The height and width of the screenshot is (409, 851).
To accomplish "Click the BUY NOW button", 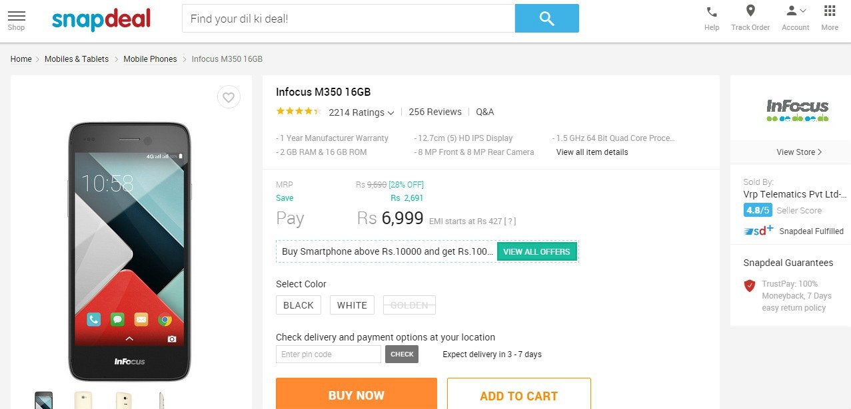I will [357, 394].
